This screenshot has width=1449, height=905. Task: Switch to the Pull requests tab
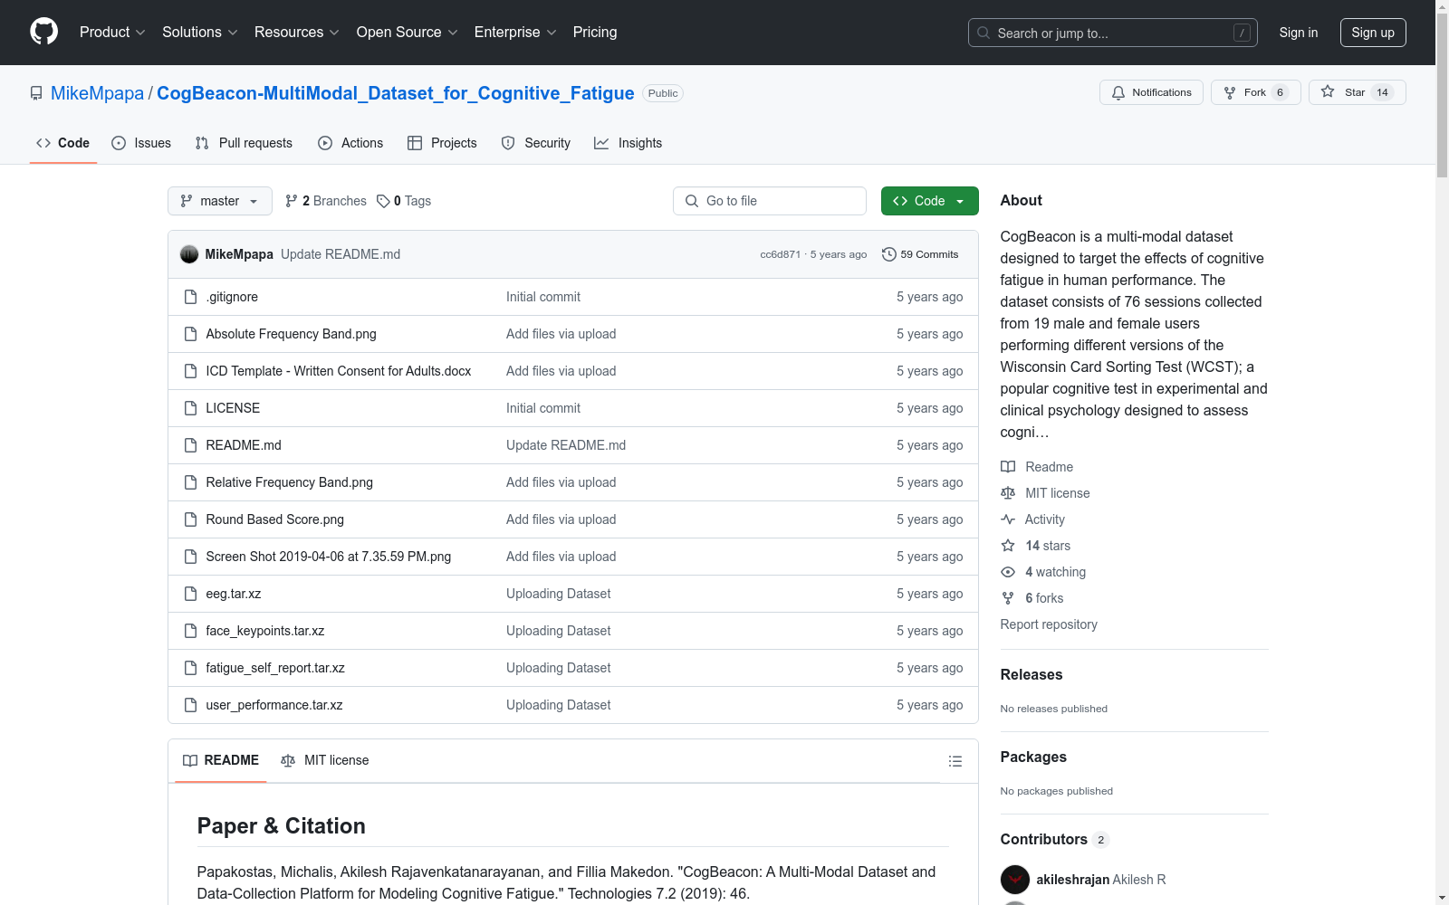pyautogui.click(x=244, y=143)
